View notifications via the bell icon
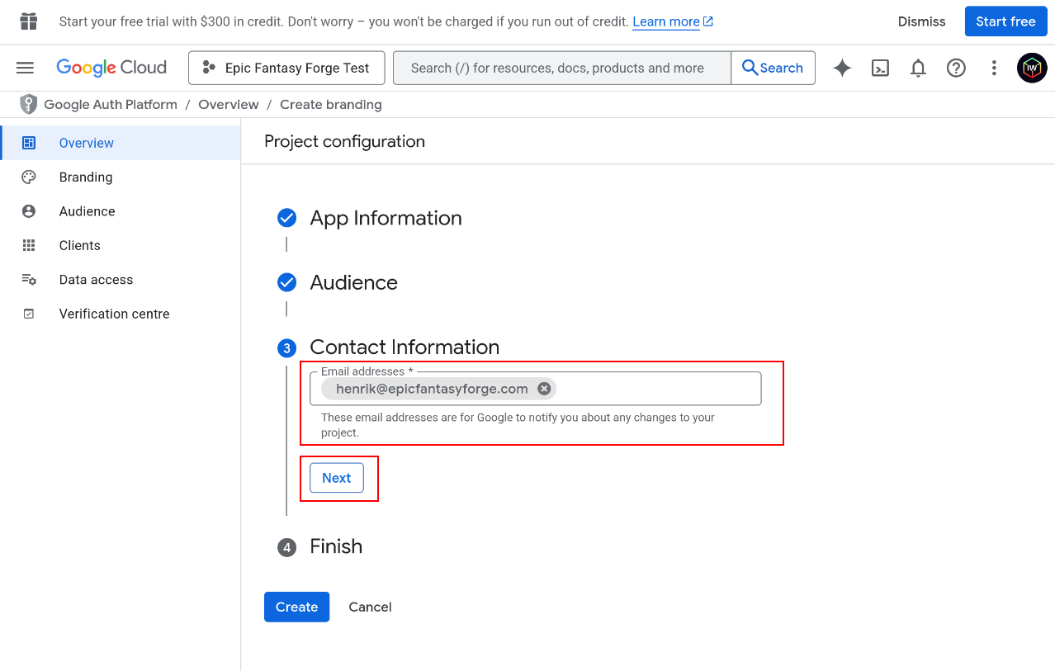 point(917,68)
